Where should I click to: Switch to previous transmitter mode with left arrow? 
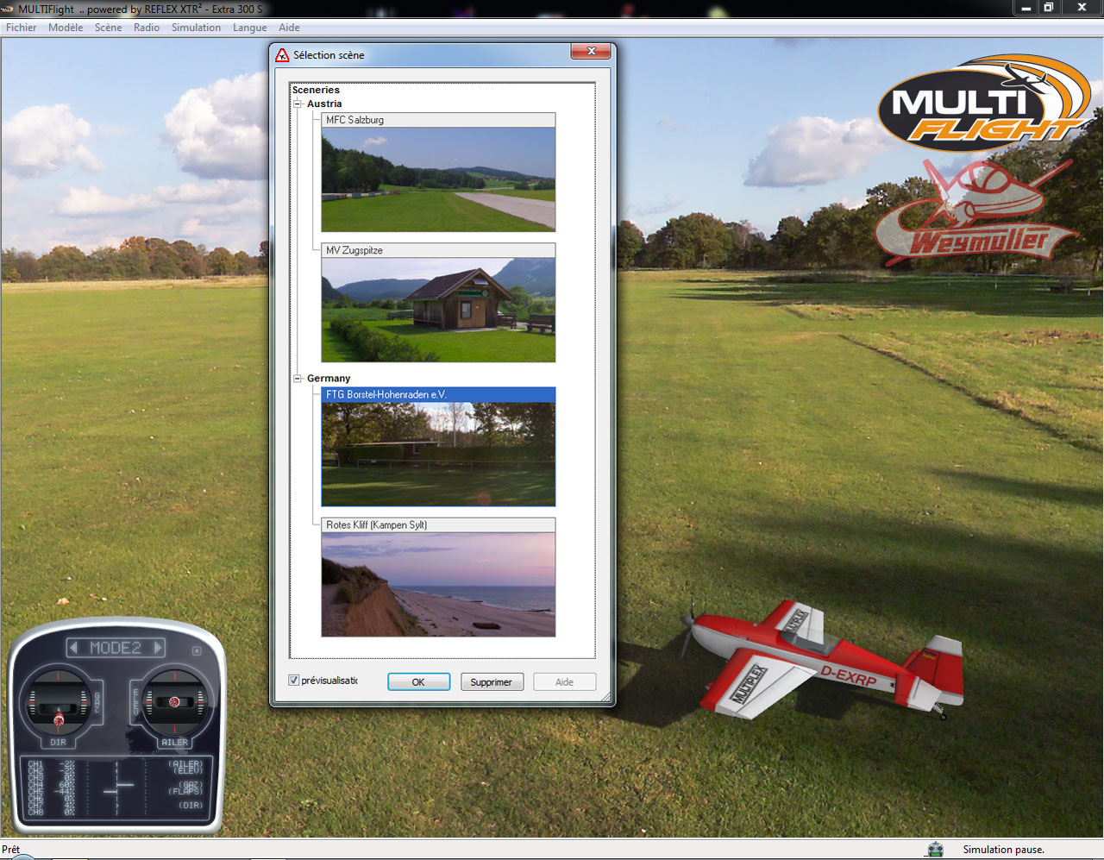coord(73,647)
